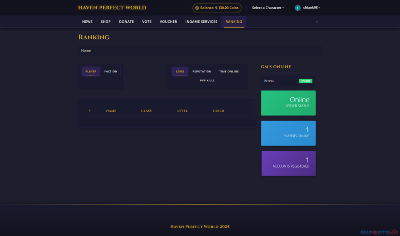Navigate to the DONATE section

click(126, 22)
